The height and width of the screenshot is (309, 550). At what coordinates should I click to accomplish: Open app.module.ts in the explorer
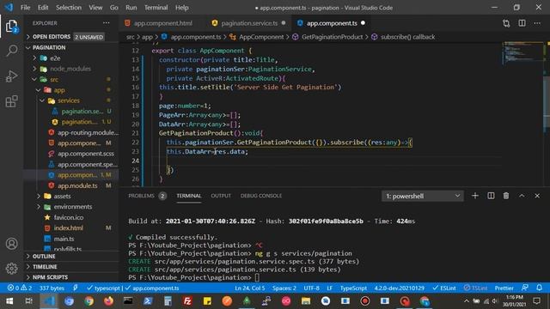(x=71, y=185)
